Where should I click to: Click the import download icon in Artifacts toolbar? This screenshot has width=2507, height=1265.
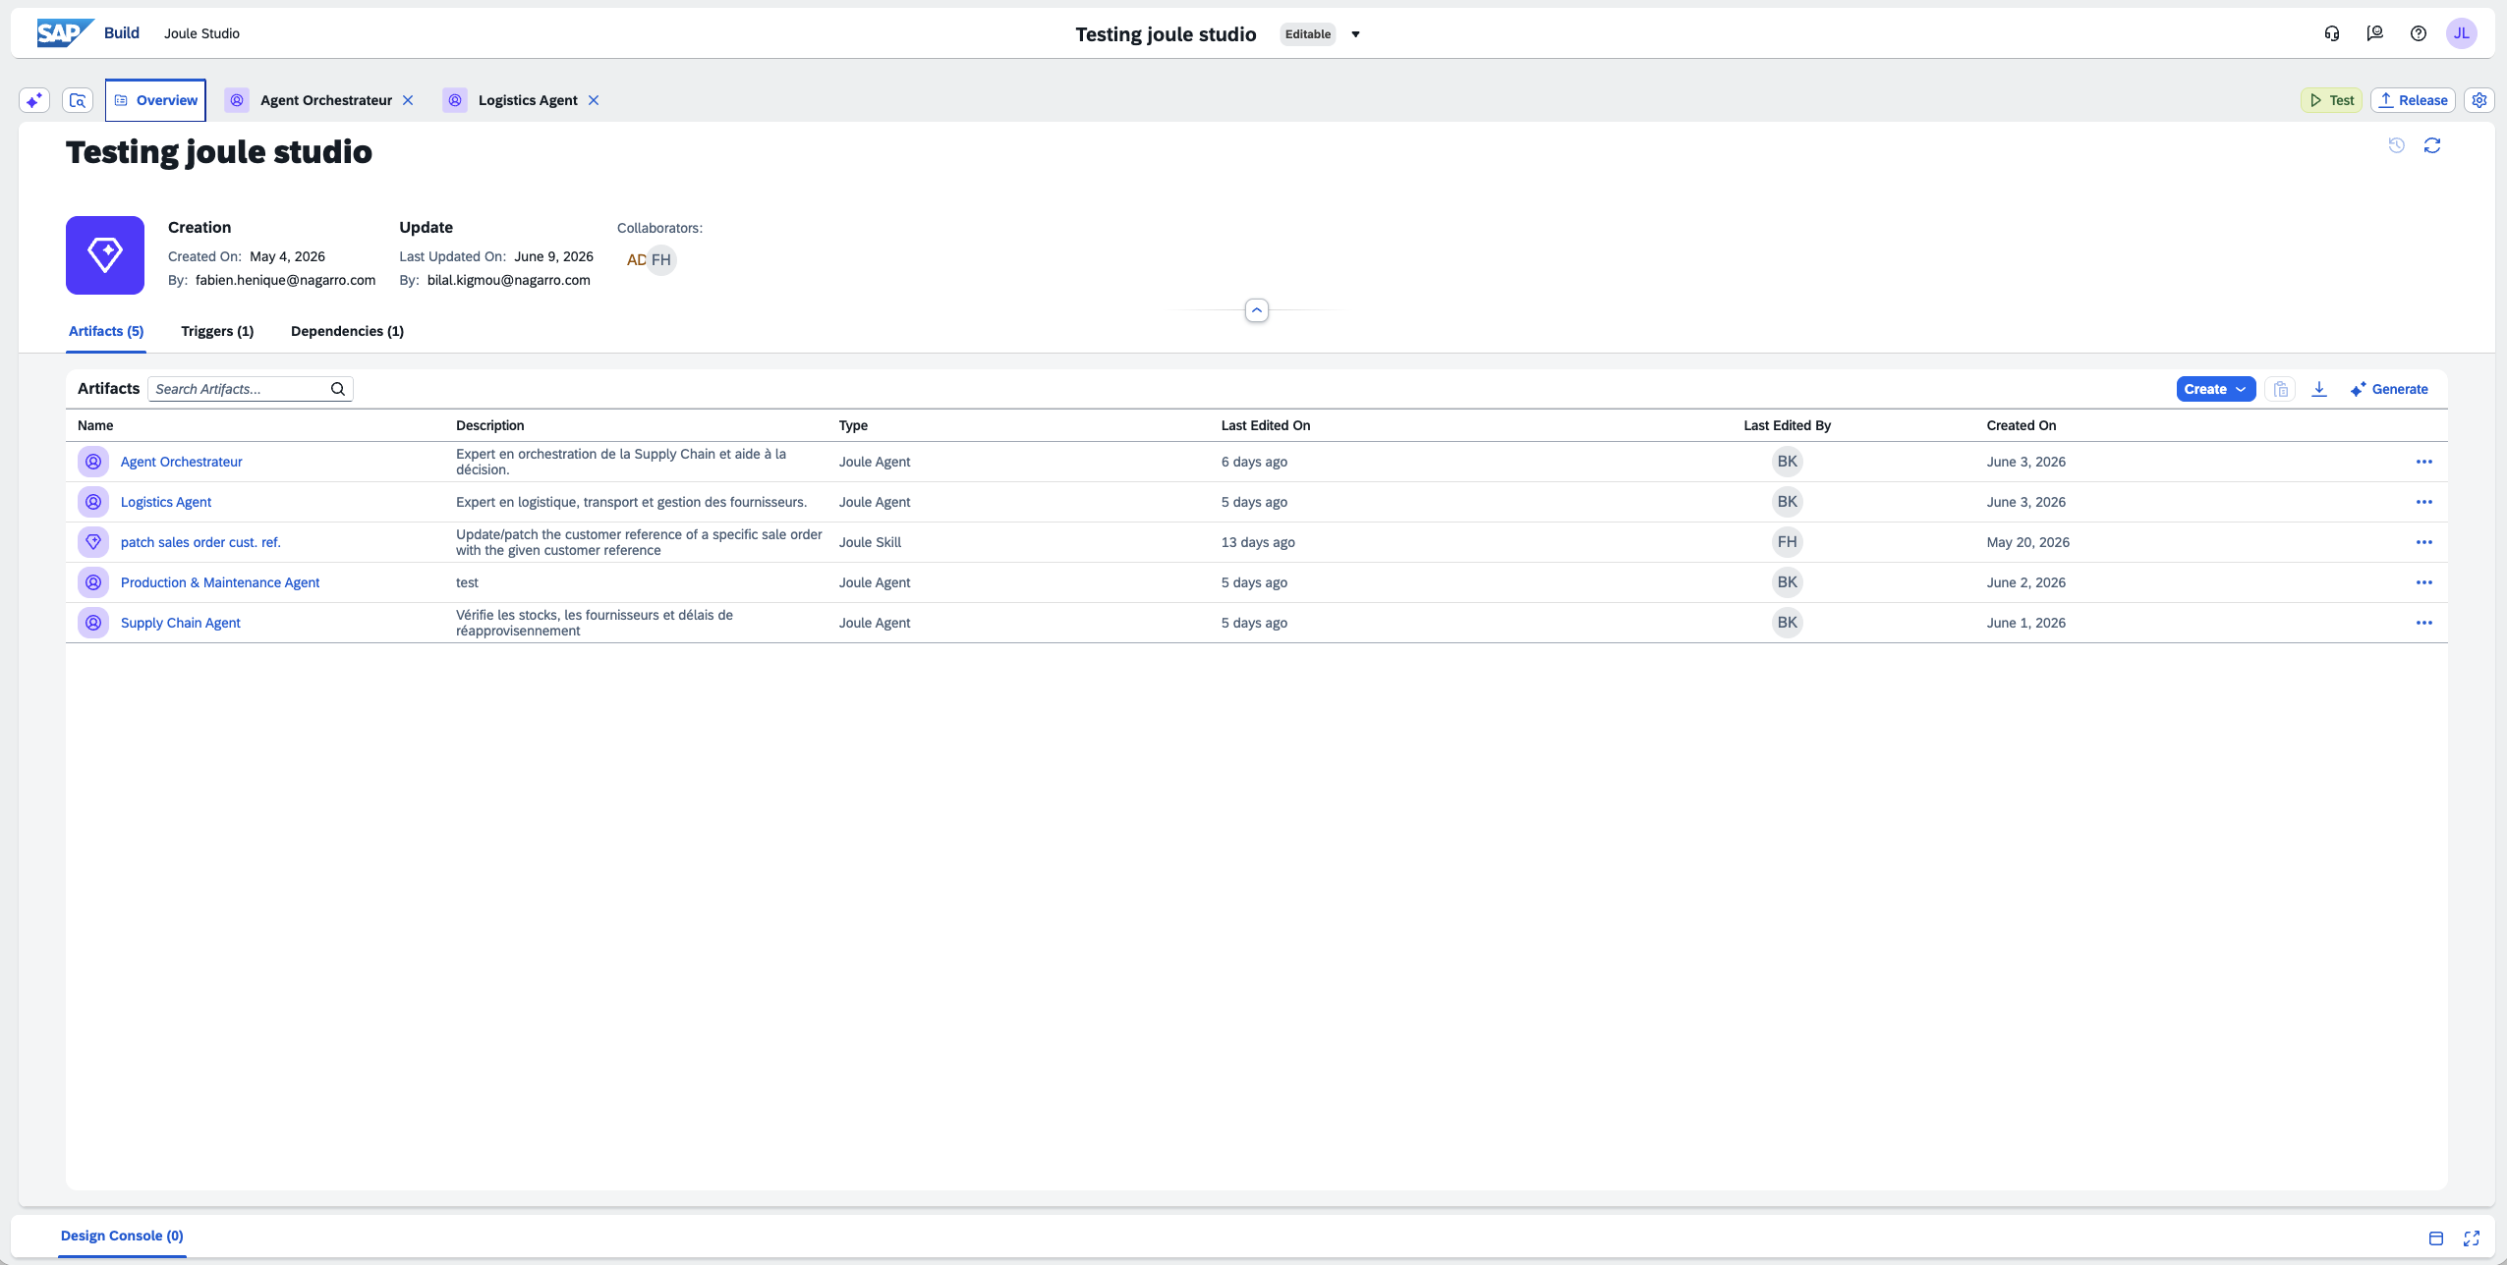pyautogui.click(x=2319, y=389)
